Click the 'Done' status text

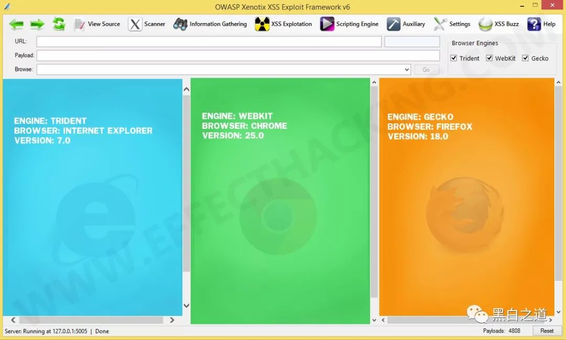tap(102, 331)
